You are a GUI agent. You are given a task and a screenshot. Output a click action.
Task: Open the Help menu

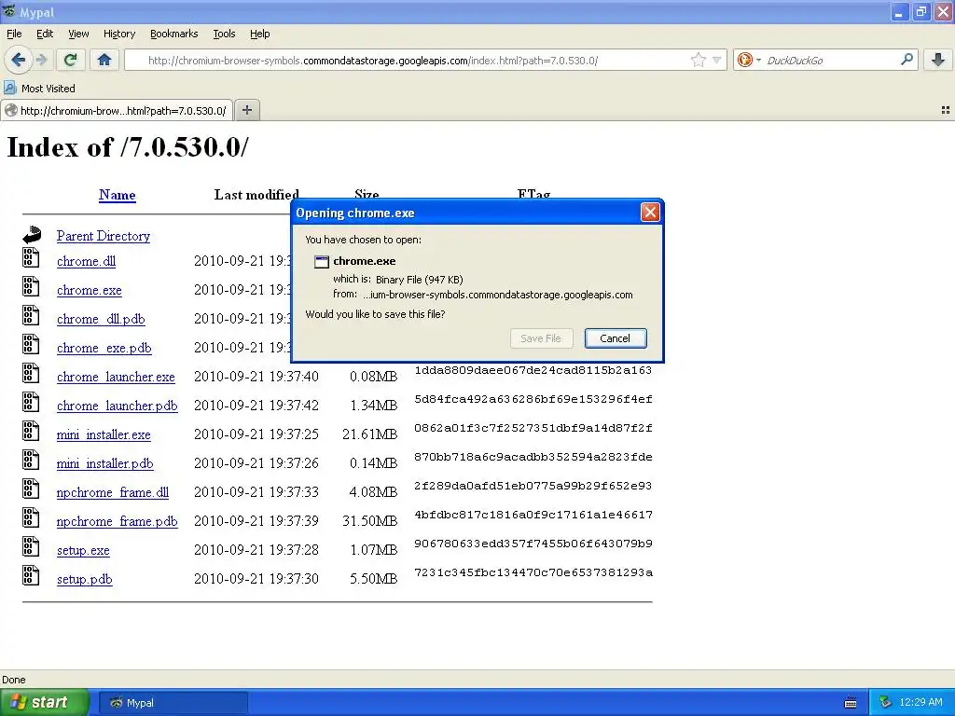coord(259,34)
